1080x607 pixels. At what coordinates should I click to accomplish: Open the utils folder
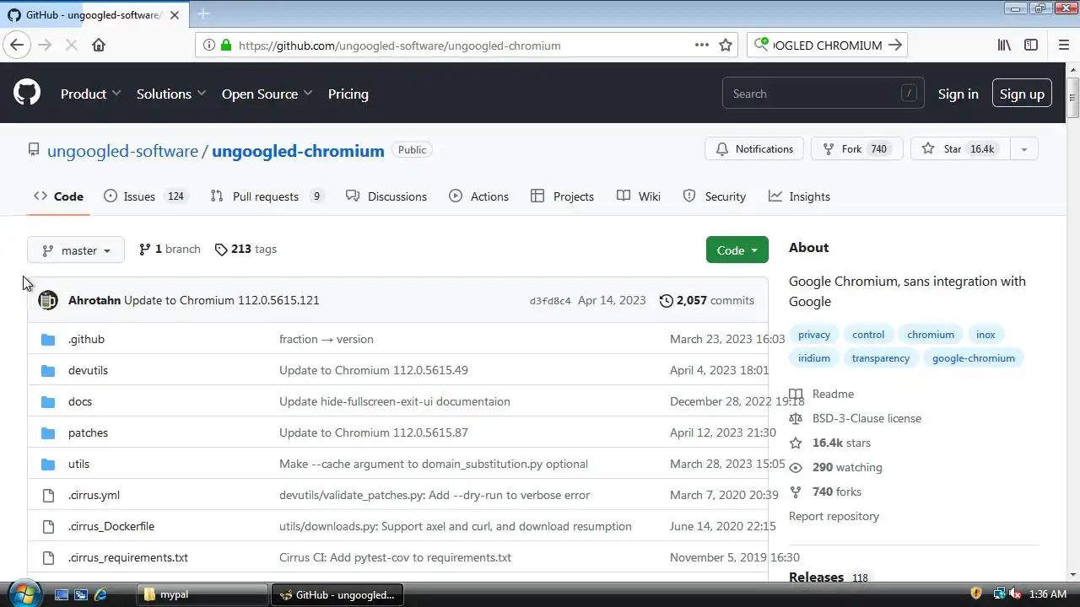pyautogui.click(x=78, y=465)
